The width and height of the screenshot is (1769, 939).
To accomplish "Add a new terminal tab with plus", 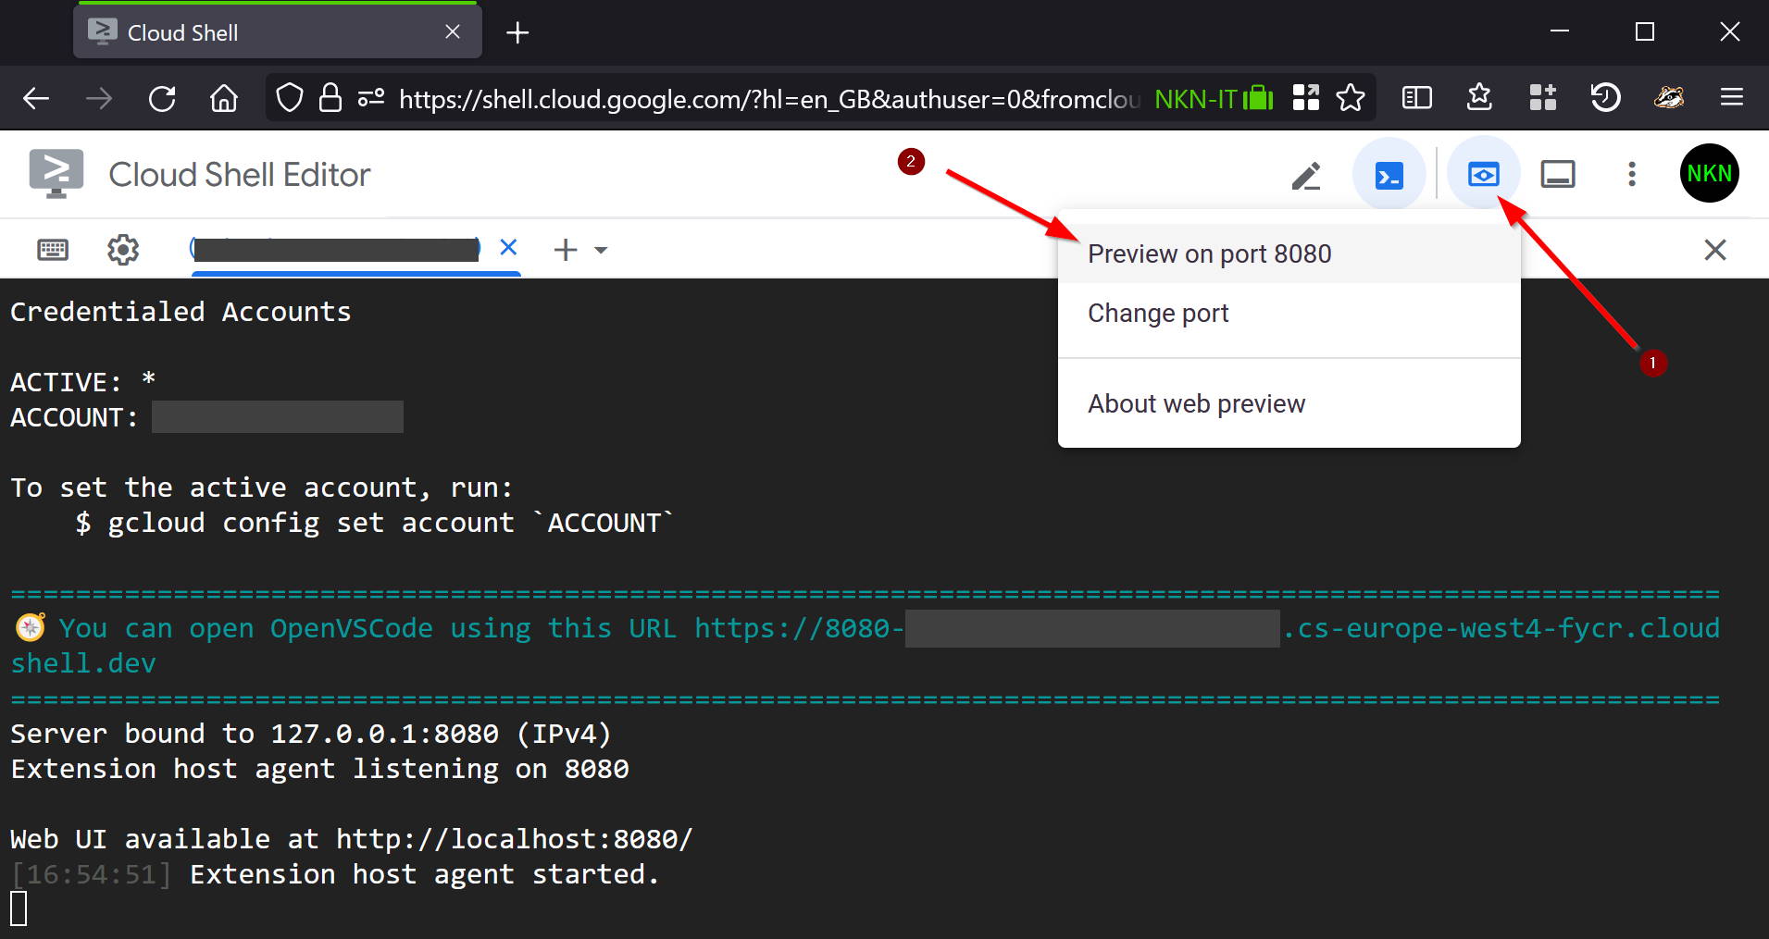I will click(x=566, y=250).
